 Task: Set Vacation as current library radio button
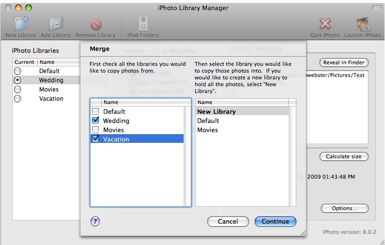[x=18, y=99]
